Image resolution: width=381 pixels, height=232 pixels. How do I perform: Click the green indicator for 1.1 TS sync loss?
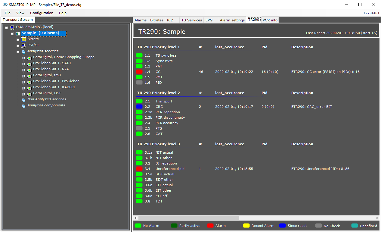(x=139, y=55)
